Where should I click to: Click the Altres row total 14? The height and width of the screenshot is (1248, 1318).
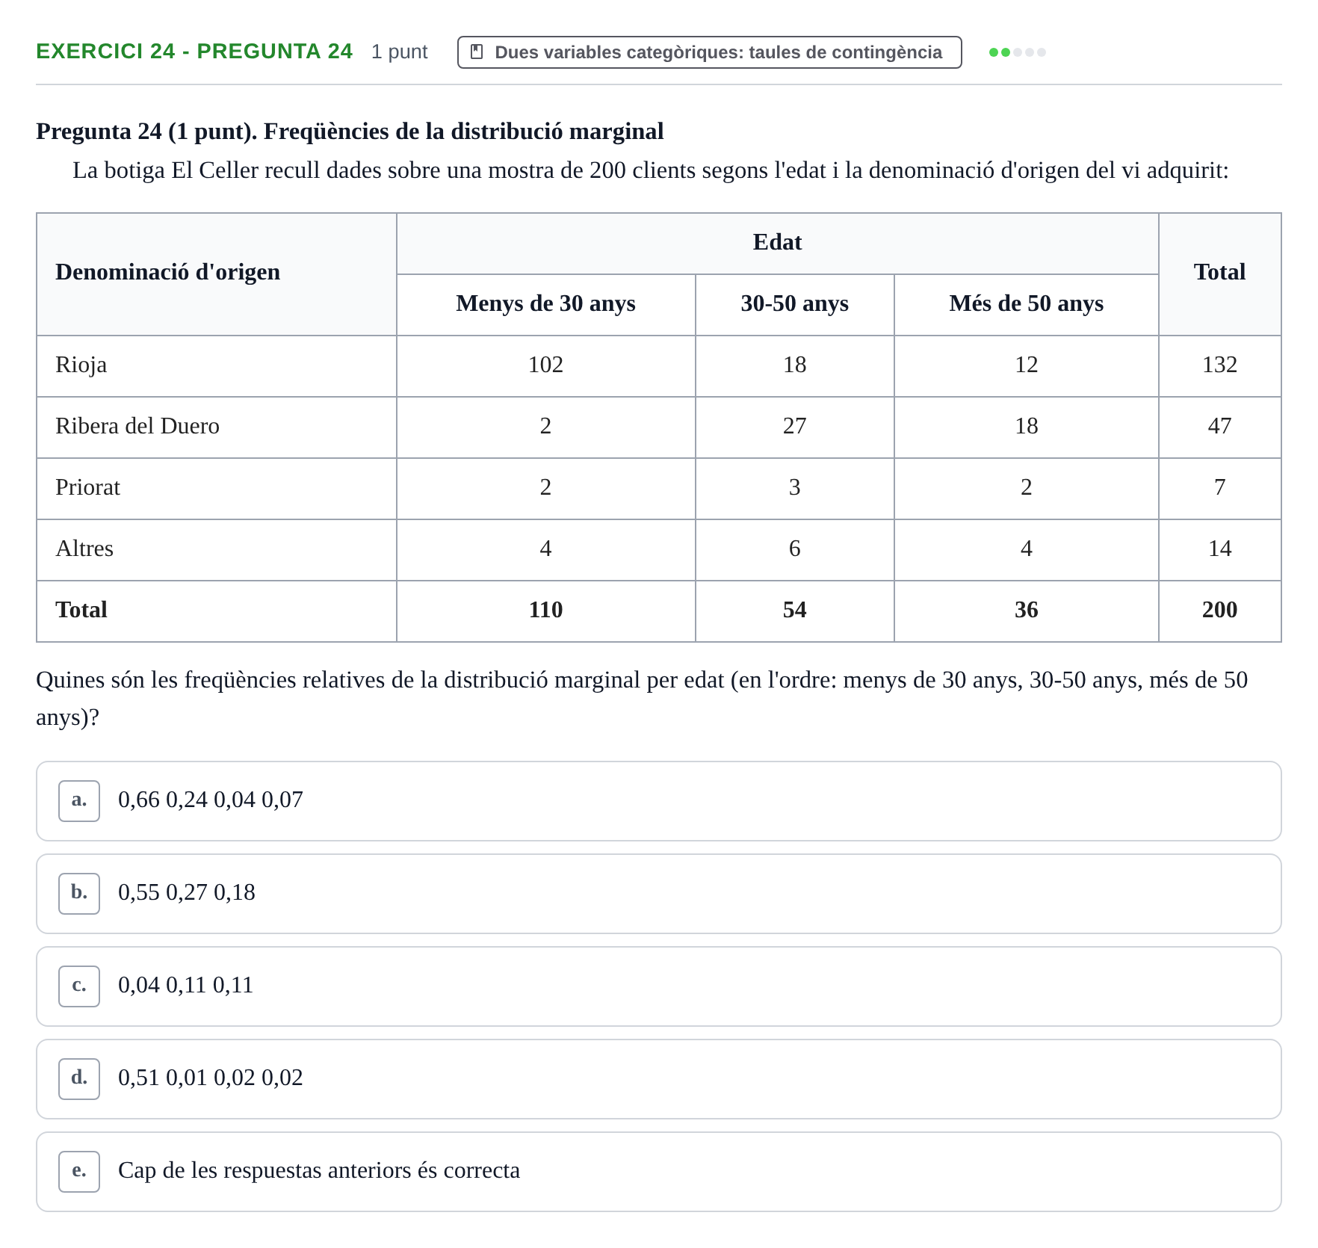[x=1219, y=549]
